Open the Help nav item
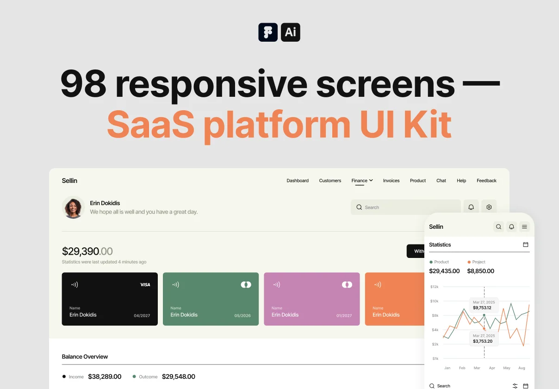This screenshot has height=389, width=559. pos(461,181)
